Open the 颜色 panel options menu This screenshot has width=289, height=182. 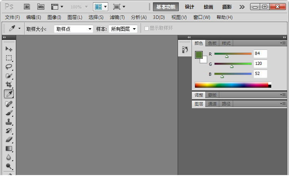click(x=283, y=43)
